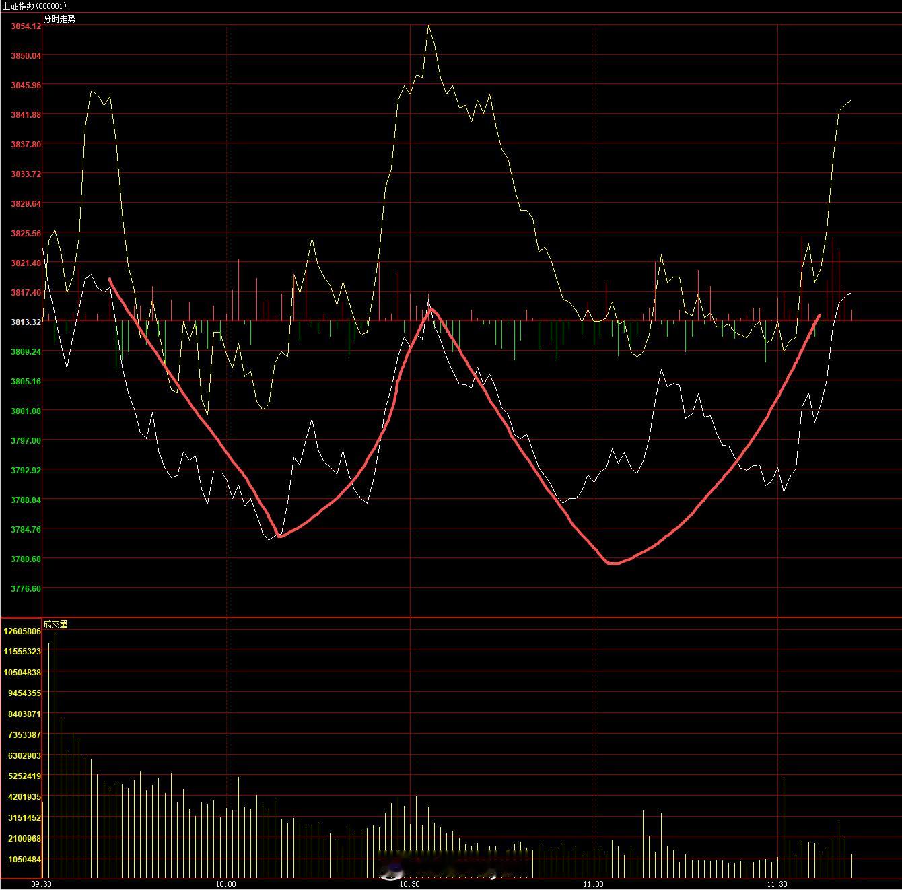Pick the 6302903 volume axis value
This screenshot has width=902, height=890.
click(x=24, y=755)
